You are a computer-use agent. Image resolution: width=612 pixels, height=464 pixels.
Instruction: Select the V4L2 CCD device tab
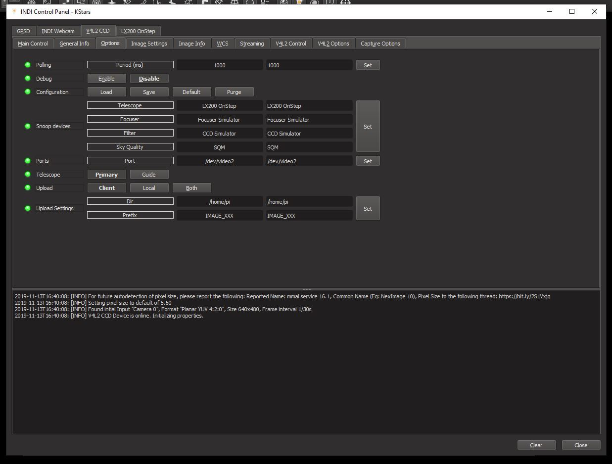coord(98,31)
